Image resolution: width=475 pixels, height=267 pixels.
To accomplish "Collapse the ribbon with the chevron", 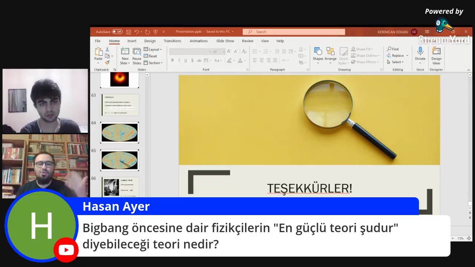I will click(469, 70).
